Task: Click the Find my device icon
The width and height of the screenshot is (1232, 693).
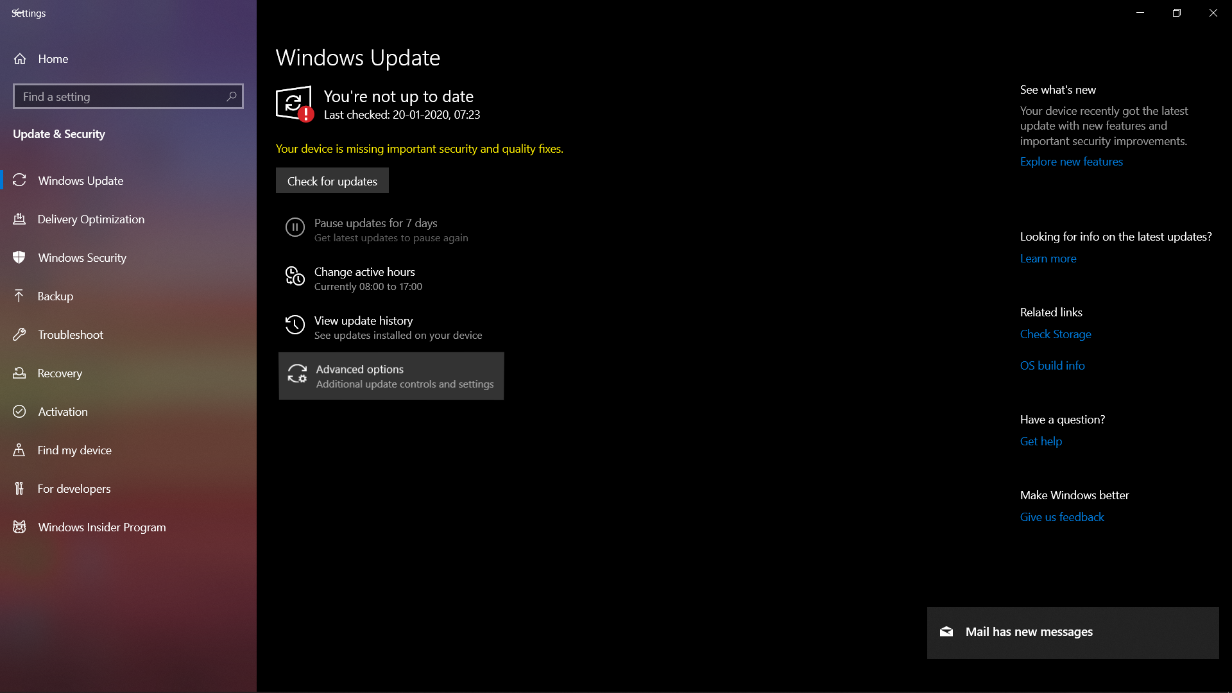Action: (19, 450)
